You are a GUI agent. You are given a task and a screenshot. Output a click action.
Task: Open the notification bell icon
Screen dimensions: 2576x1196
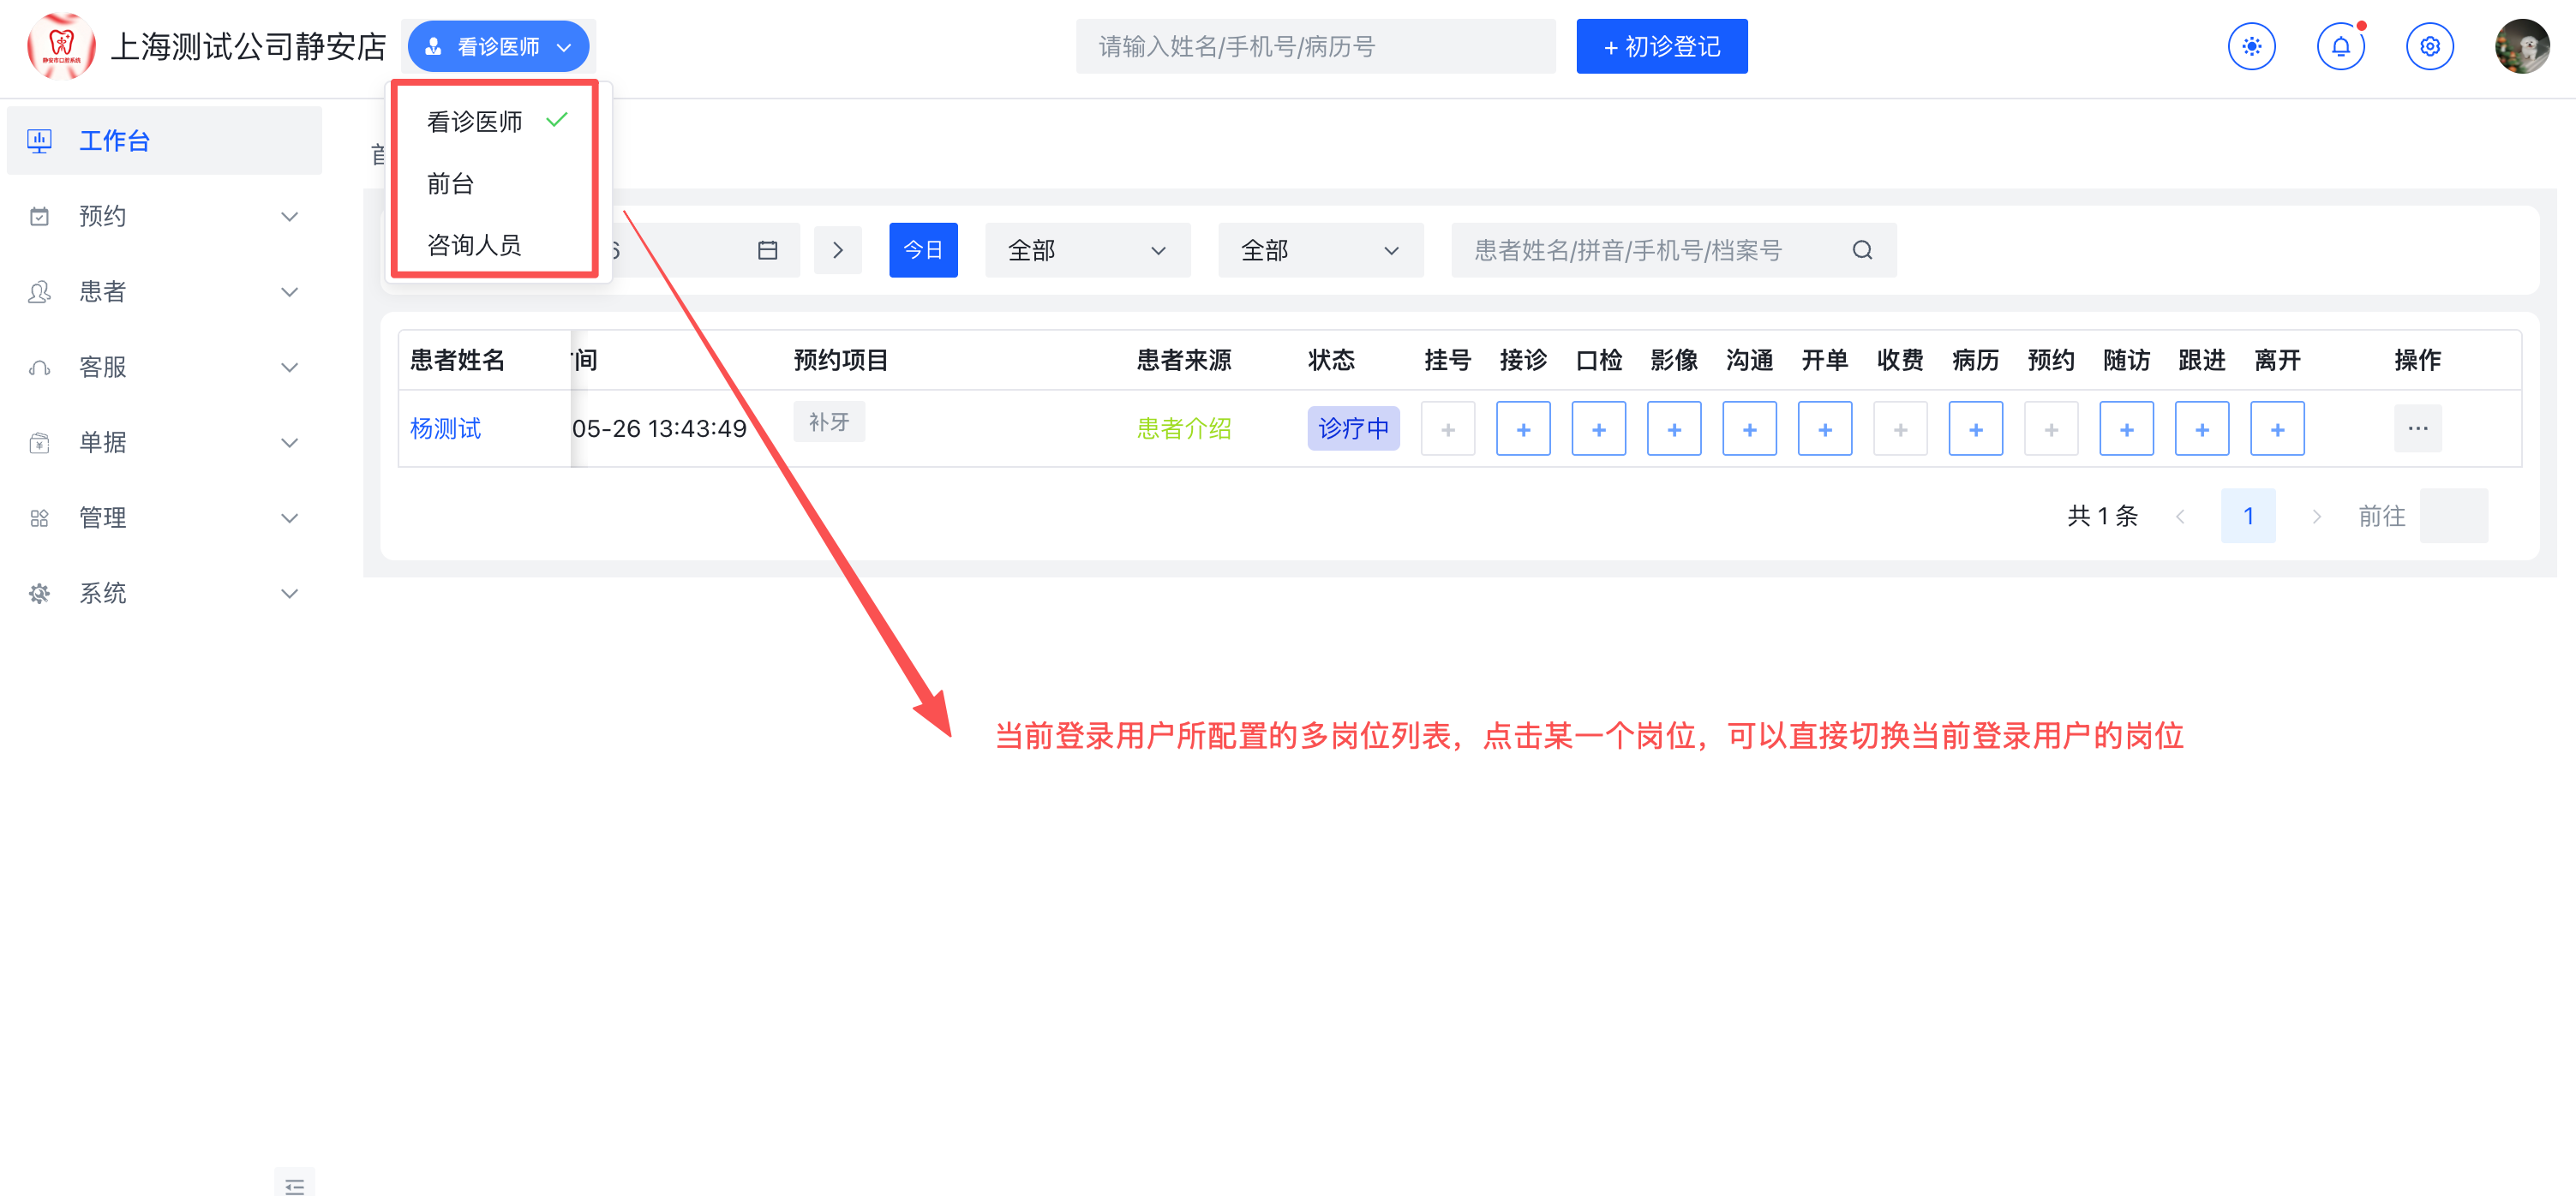pos(2340,46)
